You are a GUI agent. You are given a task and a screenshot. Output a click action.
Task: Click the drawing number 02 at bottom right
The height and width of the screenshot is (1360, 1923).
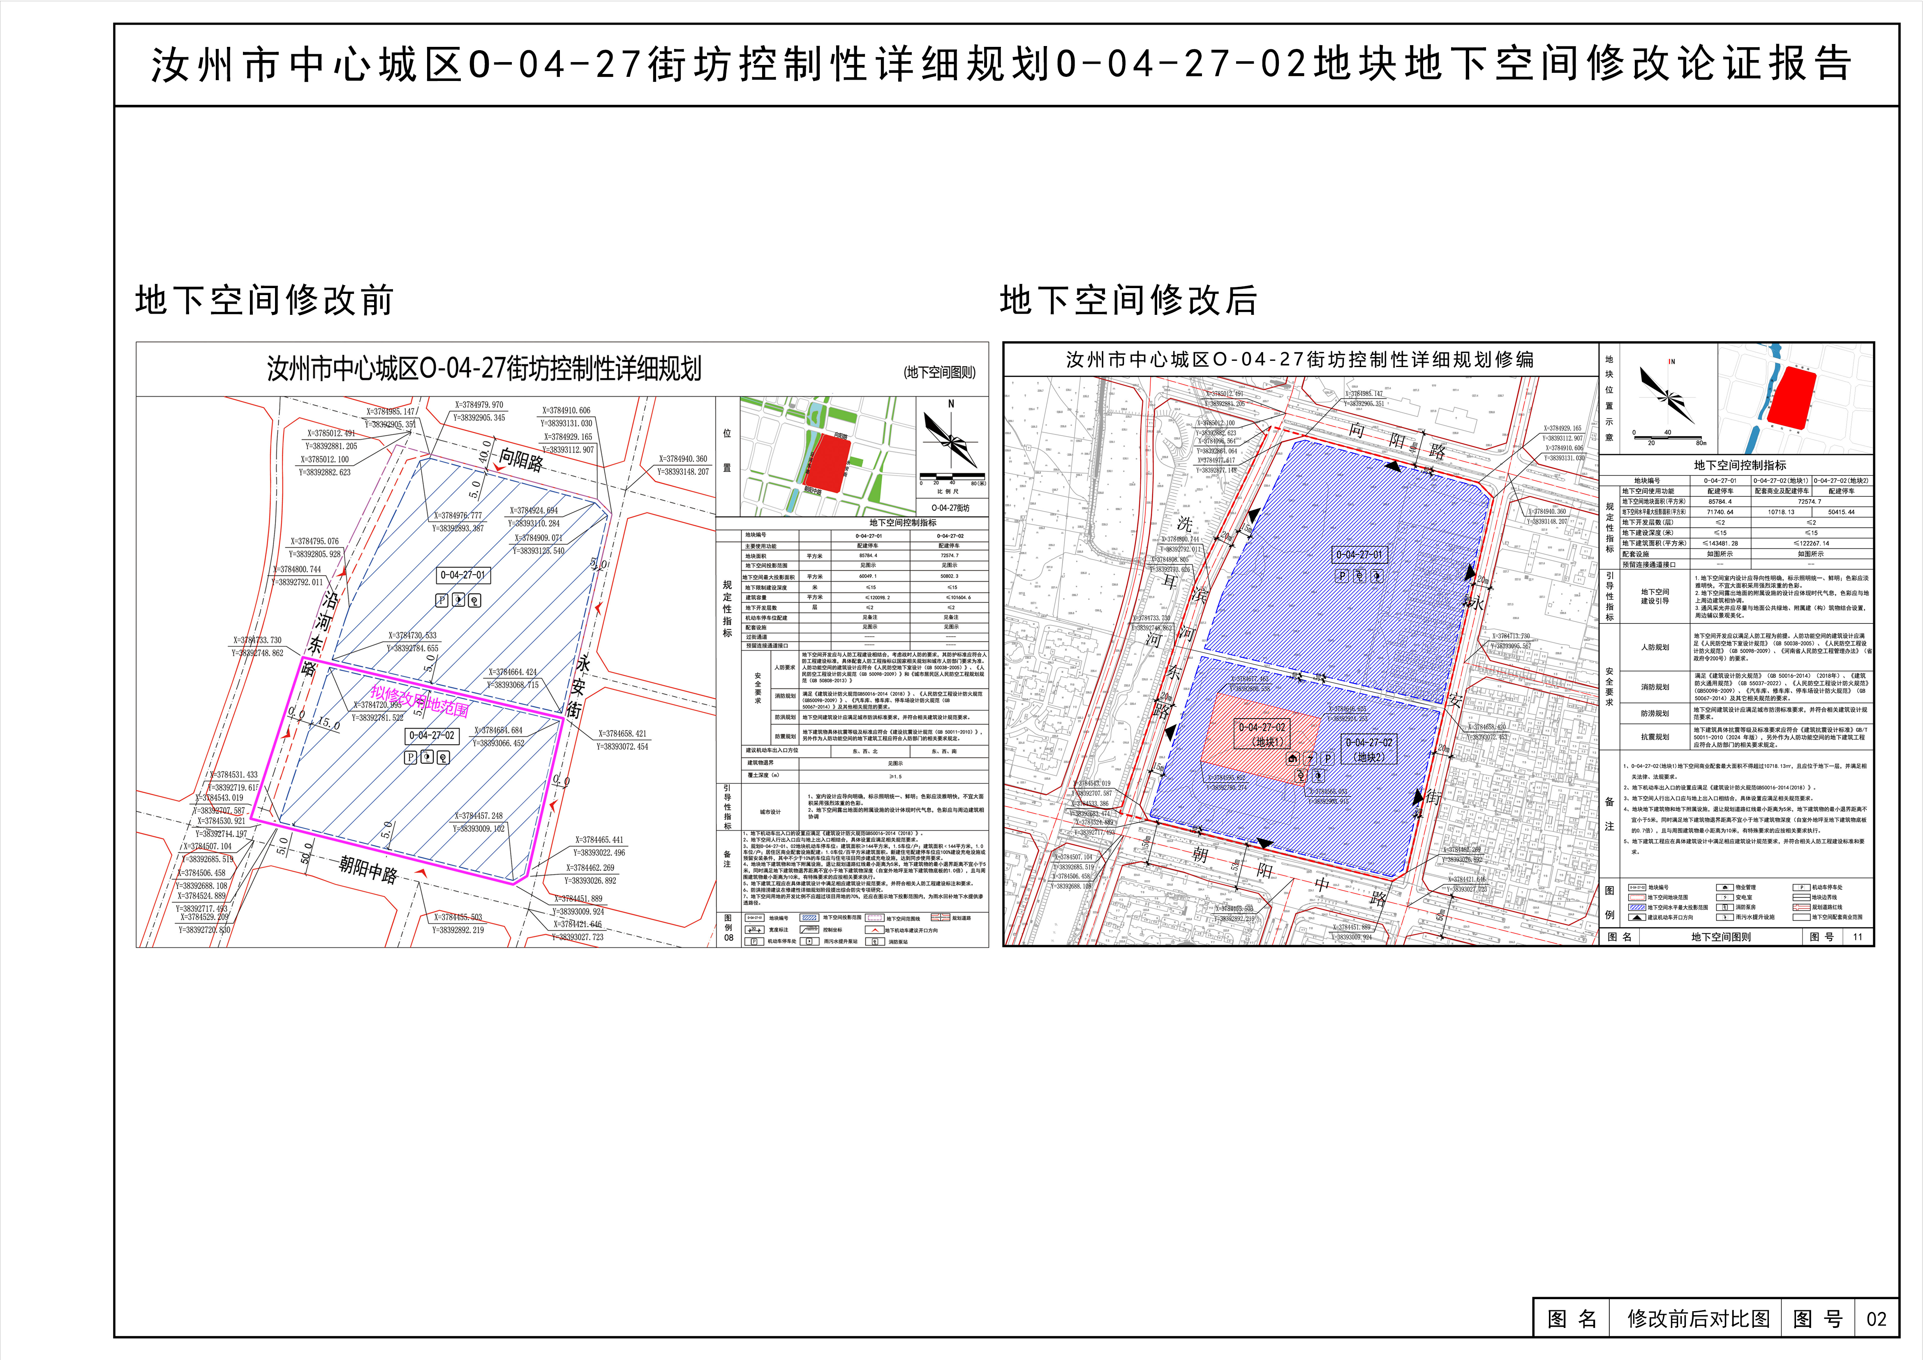click(x=1876, y=1320)
